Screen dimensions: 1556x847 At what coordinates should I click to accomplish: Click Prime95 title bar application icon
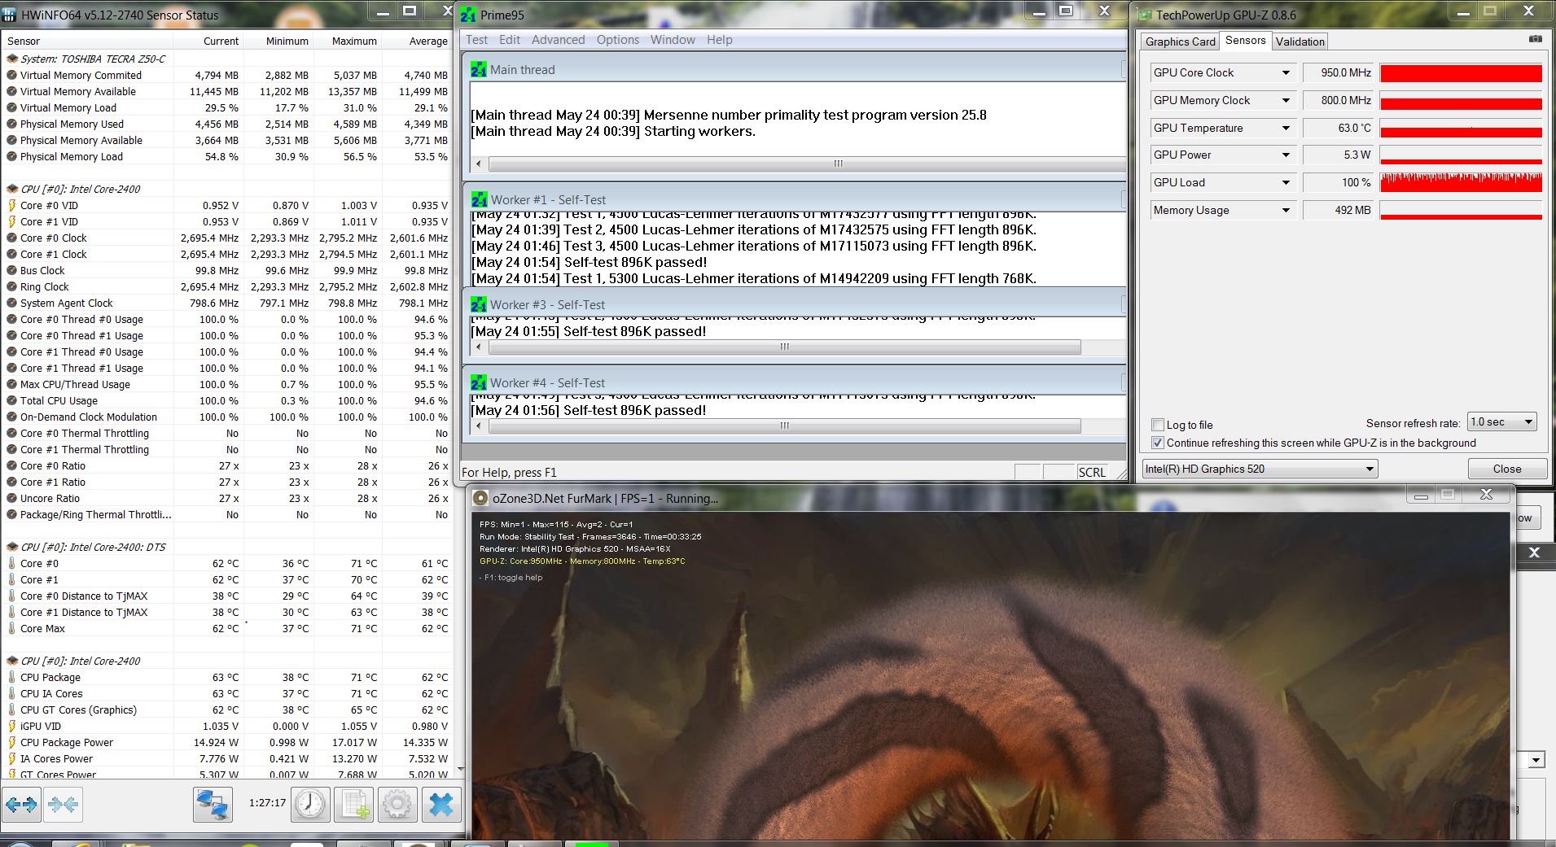tap(468, 15)
